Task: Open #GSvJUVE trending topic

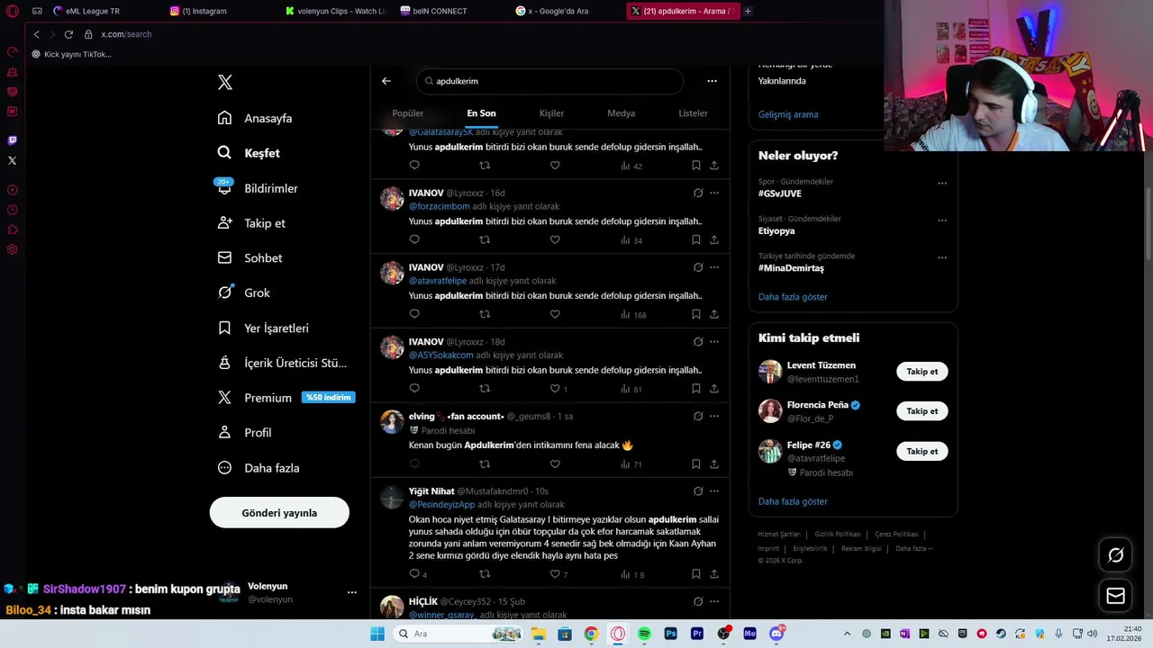Action: click(780, 193)
